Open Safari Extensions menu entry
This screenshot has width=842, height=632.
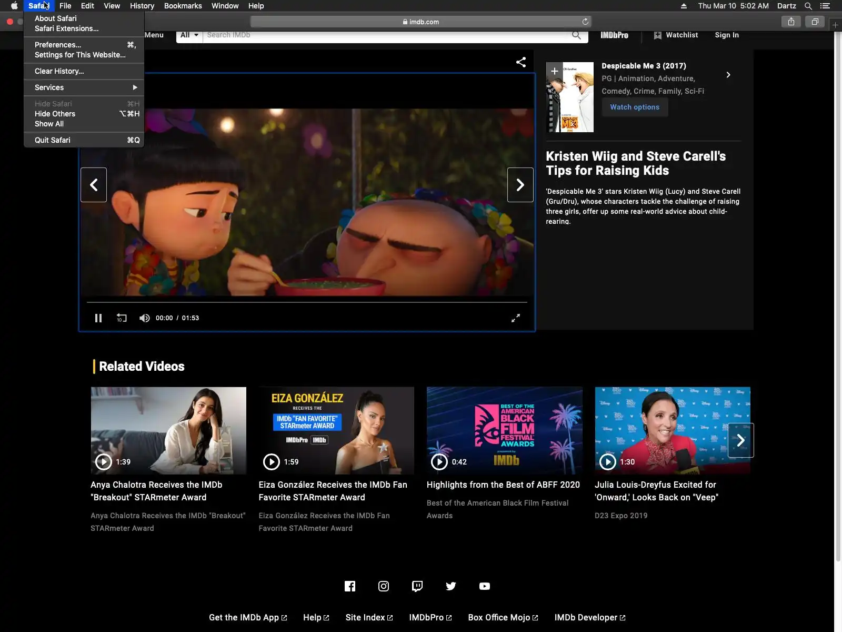click(x=84, y=28)
